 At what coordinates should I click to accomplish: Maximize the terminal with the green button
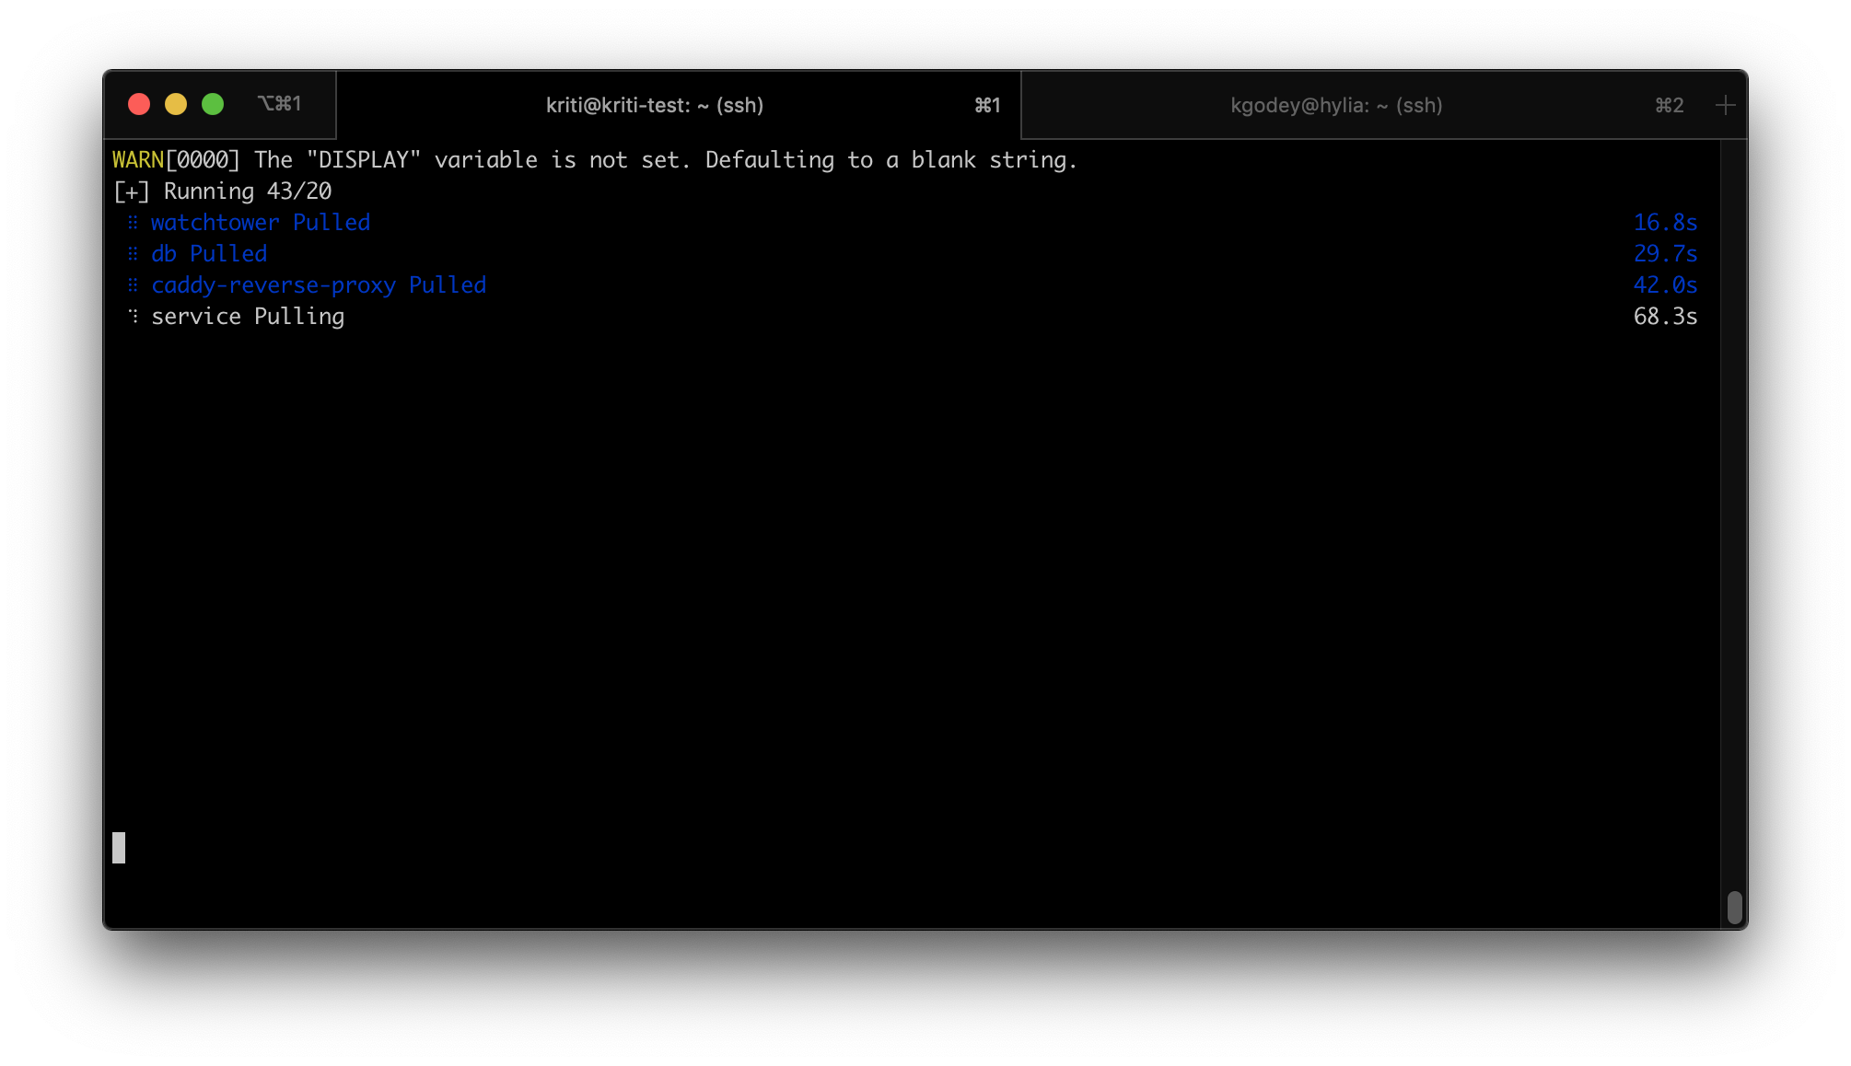[213, 104]
